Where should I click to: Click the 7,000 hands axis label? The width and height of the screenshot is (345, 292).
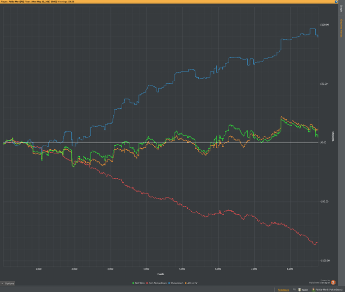(254, 269)
